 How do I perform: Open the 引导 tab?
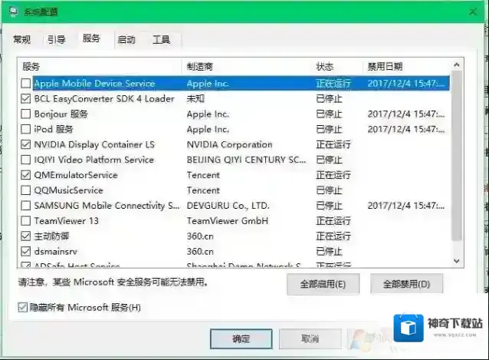56,40
